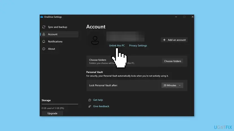Unlink this PC from OneDrive

tap(117, 46)
